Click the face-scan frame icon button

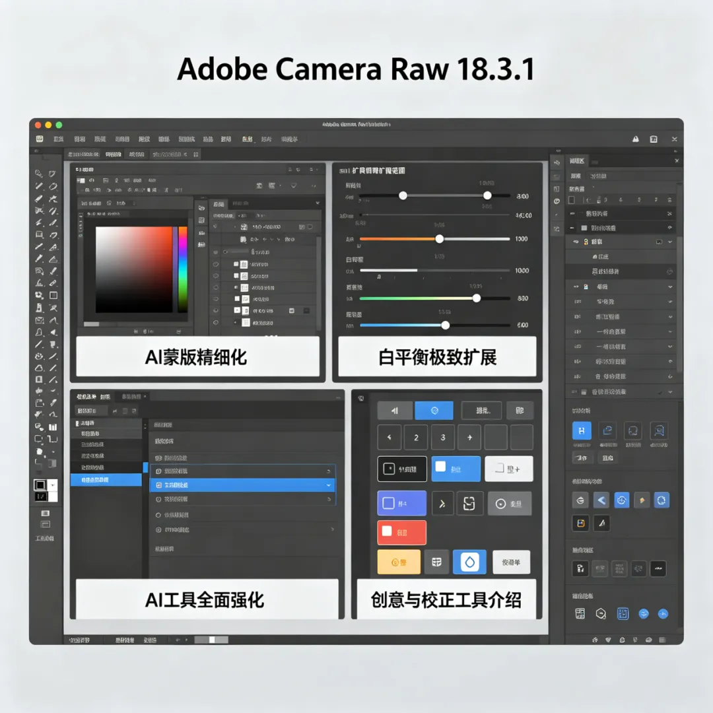click(469, 503)
